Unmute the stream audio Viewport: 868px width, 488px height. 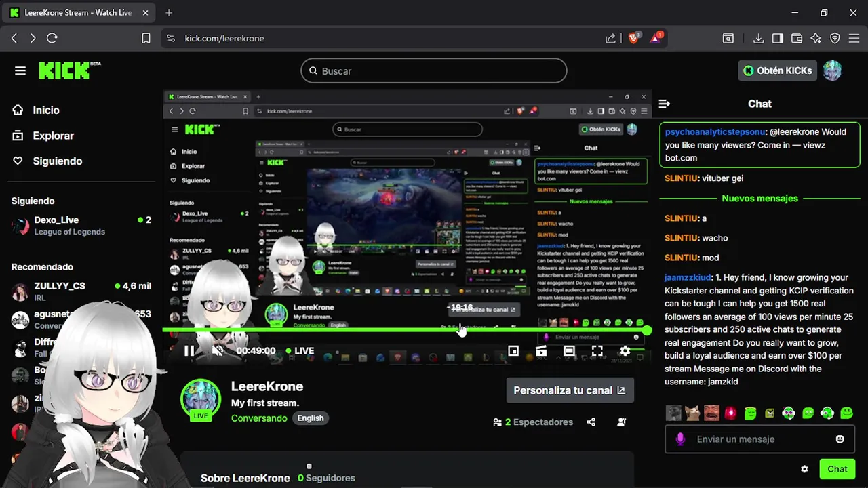click(218, 351)
